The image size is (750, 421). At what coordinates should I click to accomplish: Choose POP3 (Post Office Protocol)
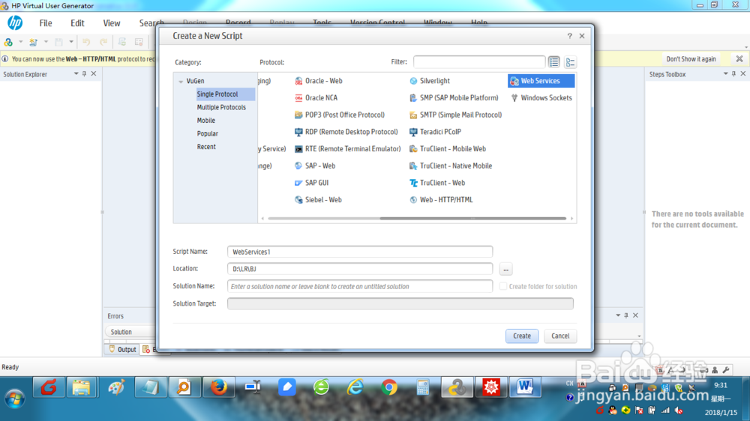[x=340, y=115]
